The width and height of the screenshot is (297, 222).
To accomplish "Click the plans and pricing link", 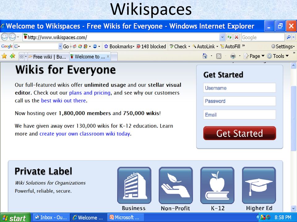I will click(x=90, y=93).
